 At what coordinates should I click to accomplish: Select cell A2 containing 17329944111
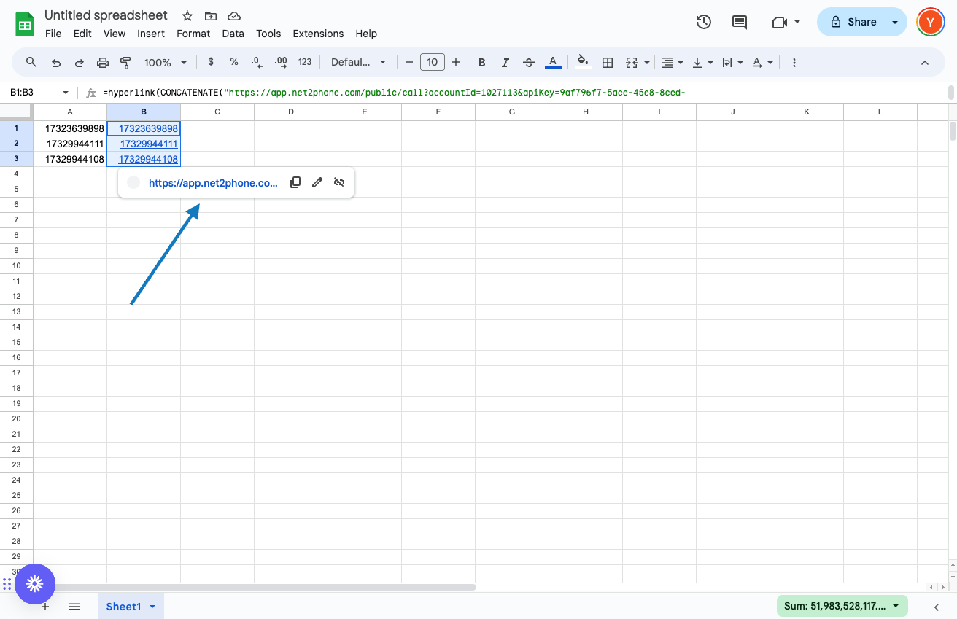(x=70, y=144)
